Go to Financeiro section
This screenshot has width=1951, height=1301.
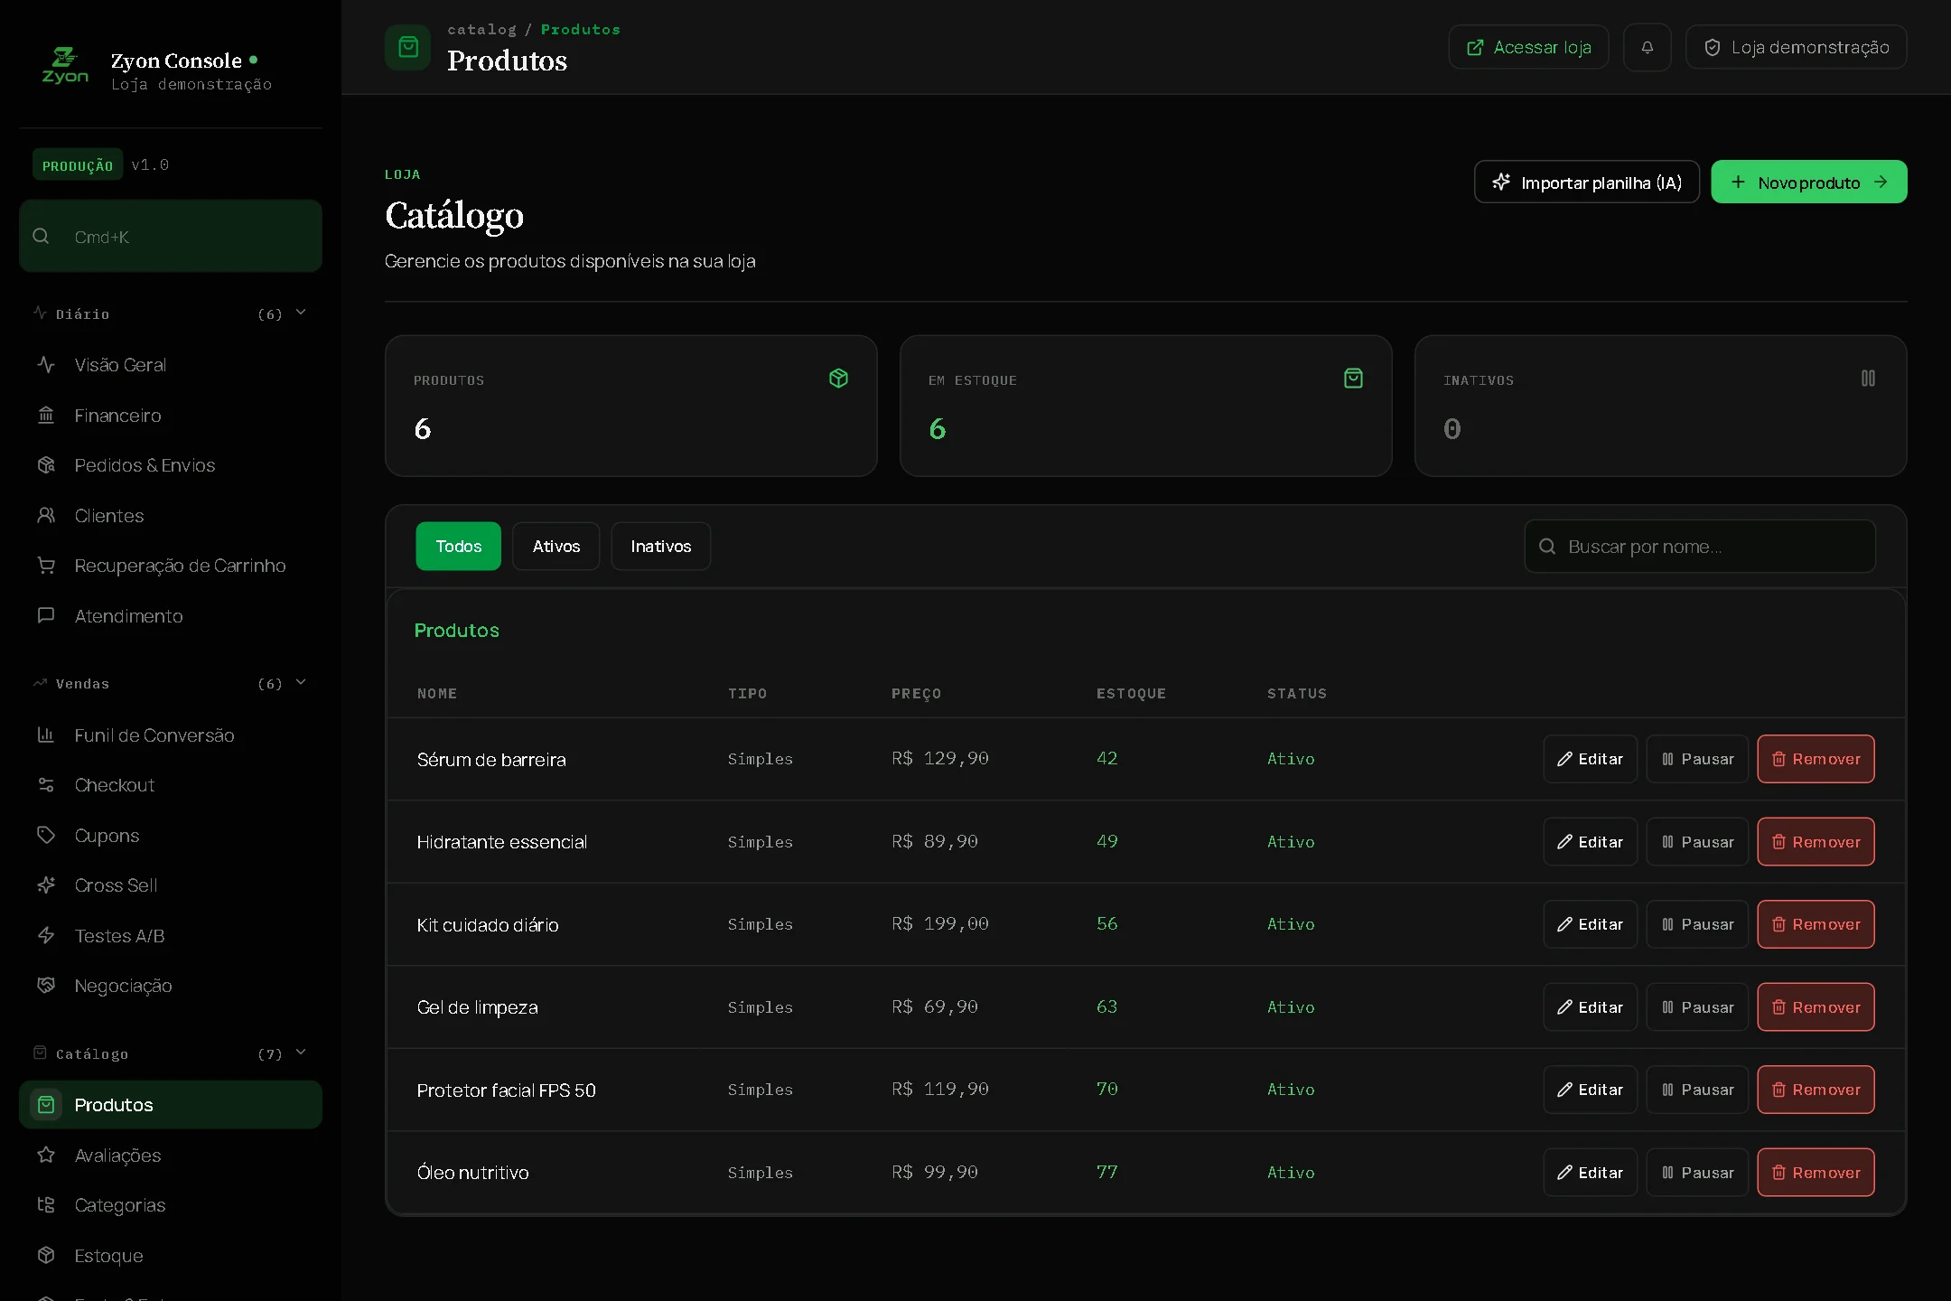click(171, 416)
